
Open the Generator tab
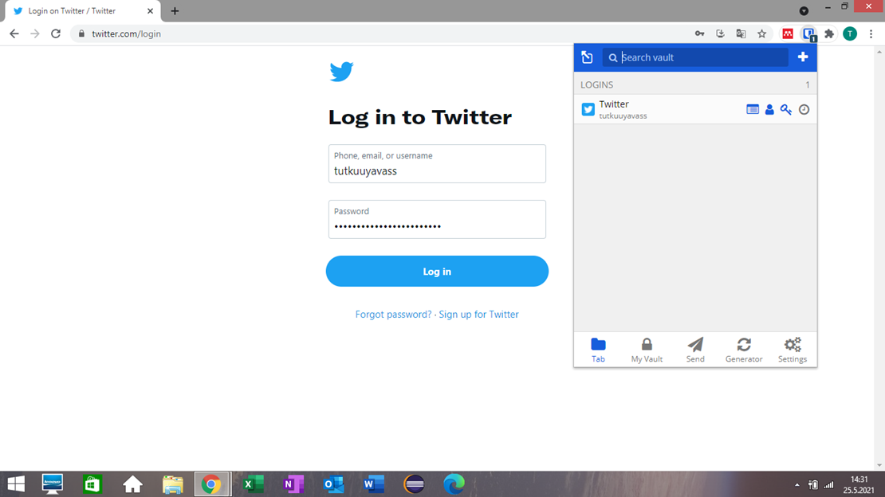[x=744, y=350]
